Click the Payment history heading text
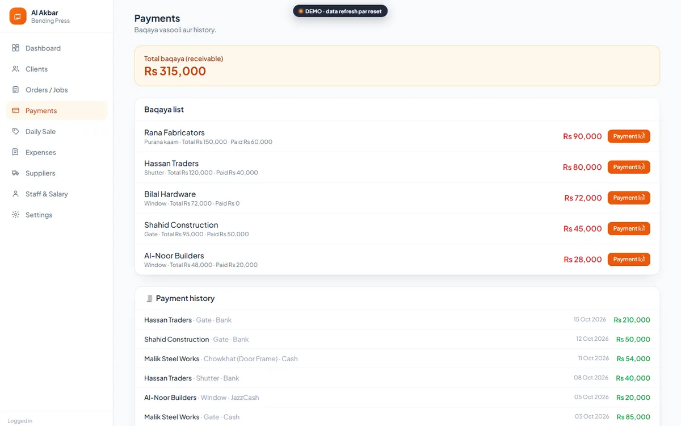The height and width of the screenshot is (426, 681). click(185, 298)
